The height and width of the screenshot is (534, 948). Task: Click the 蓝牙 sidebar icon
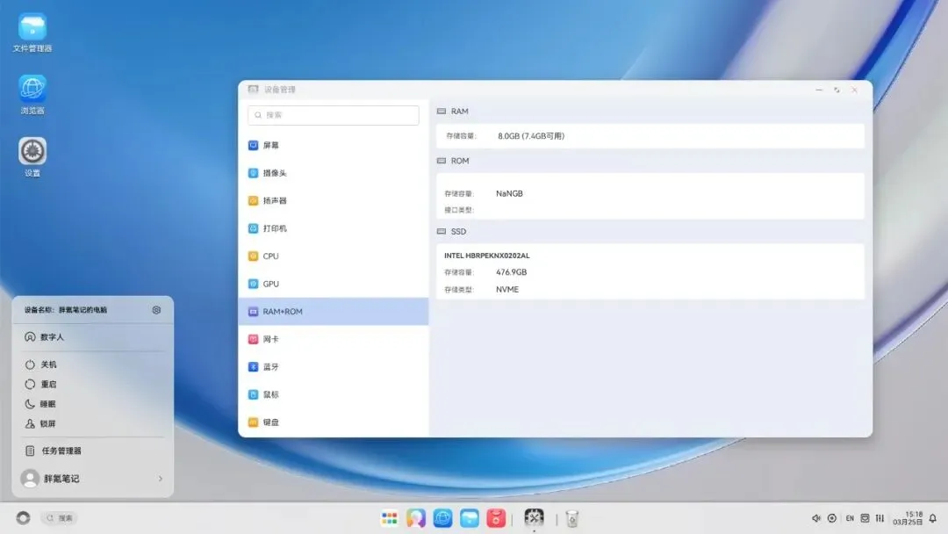coord(254,367)
